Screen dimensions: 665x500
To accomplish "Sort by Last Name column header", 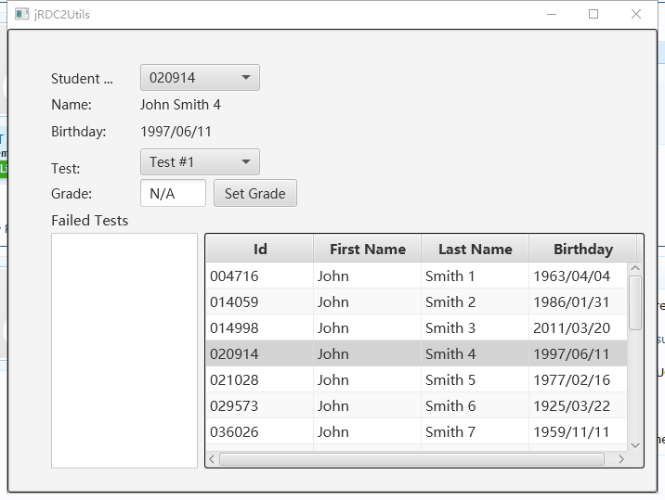I will 475,249.
